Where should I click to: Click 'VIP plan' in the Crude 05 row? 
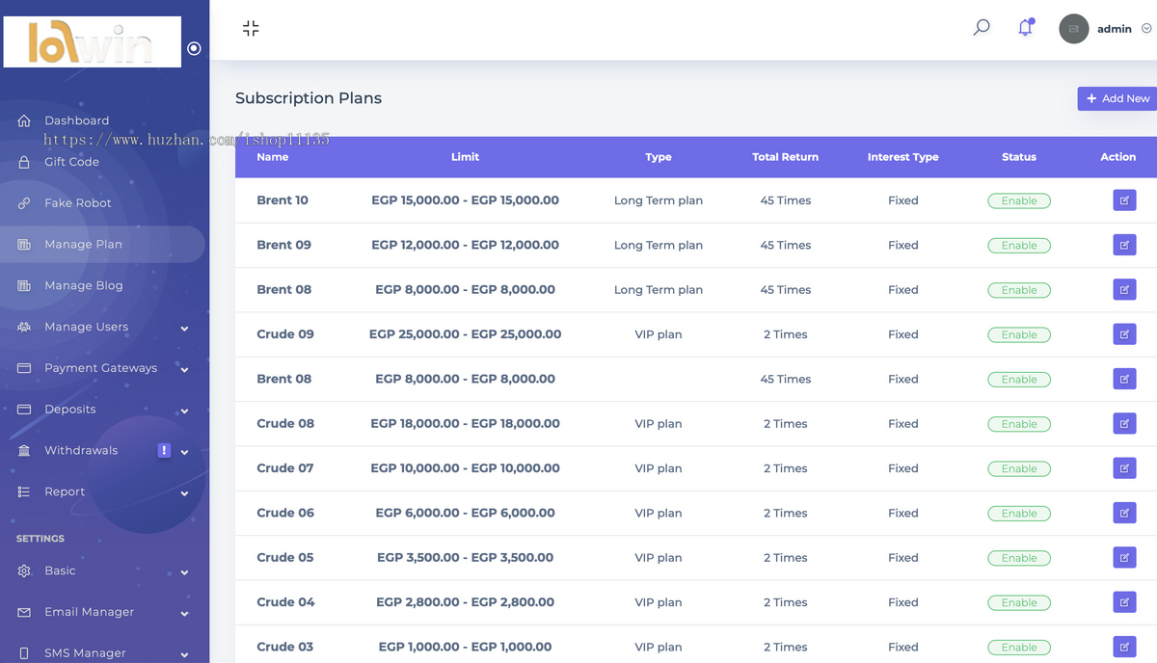(x=659, y=558)
